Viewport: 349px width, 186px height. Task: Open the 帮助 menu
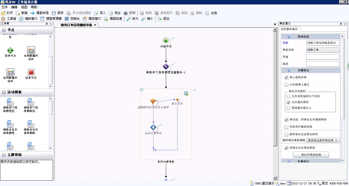pyautogui.click(x=34, y=7)
